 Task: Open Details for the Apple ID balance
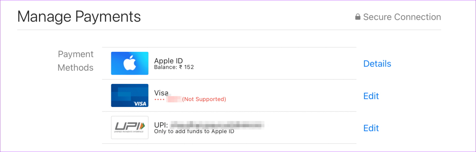(377, 64)
